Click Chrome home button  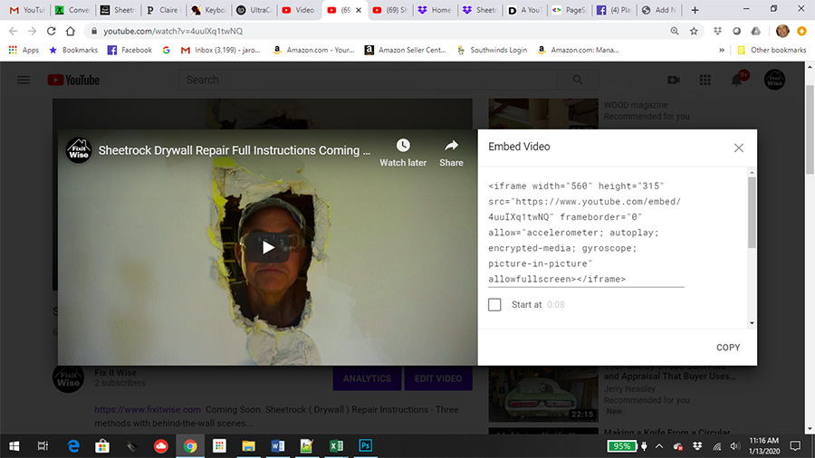pos(70,31)
